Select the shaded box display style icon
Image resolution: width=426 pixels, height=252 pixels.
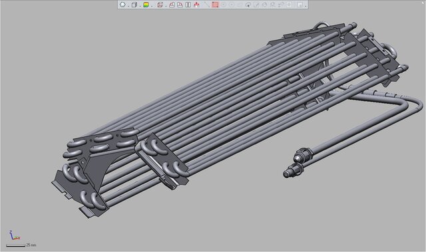click(x=134, y=5)
